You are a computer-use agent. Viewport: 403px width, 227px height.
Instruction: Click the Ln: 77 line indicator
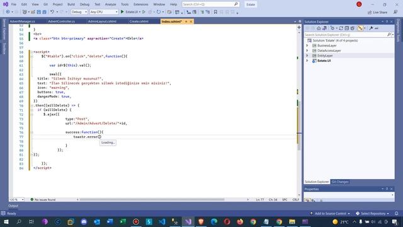(260, 199)
